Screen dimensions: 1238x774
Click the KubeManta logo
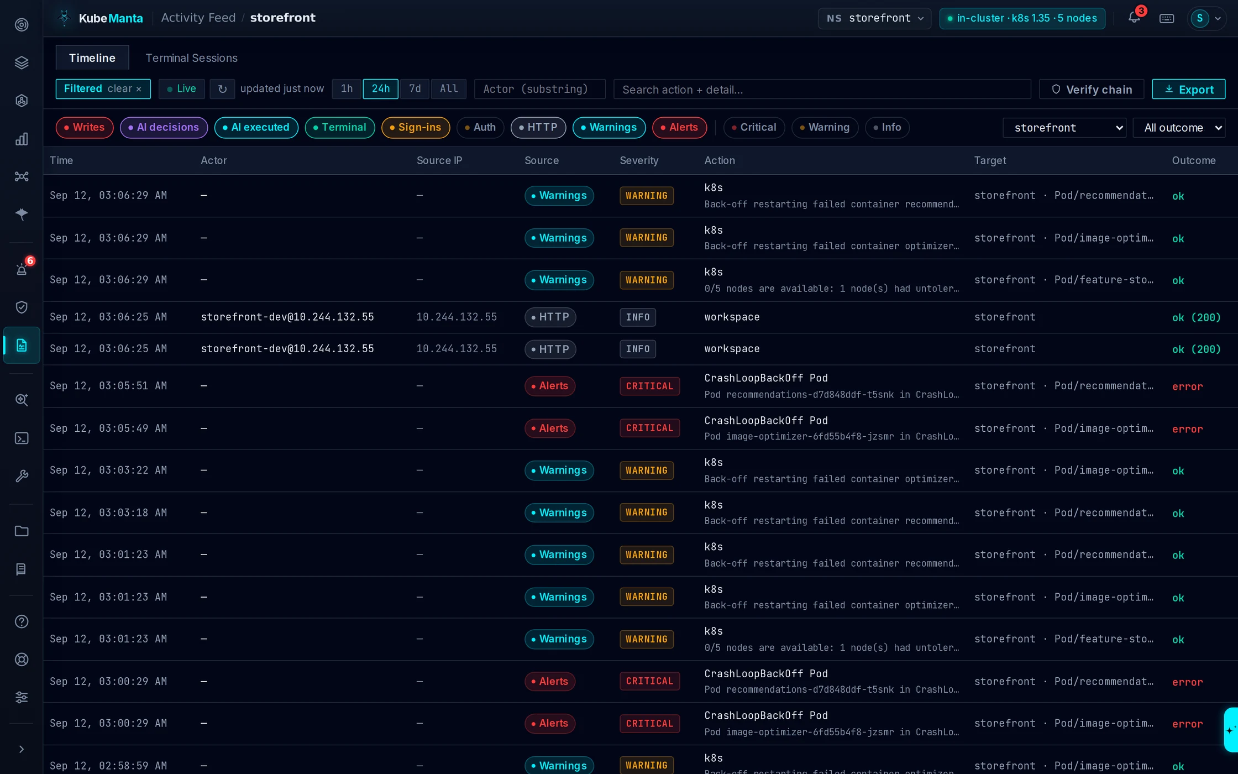click(x=101, y=18)
